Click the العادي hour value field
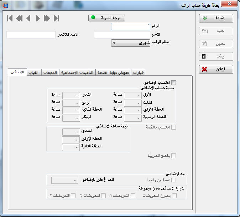The height and width of the screenshot is (217, 240). click(x=71, y=132)
